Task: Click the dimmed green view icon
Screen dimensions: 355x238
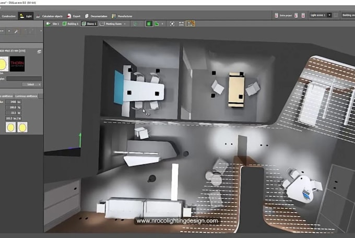Action: 135,24
